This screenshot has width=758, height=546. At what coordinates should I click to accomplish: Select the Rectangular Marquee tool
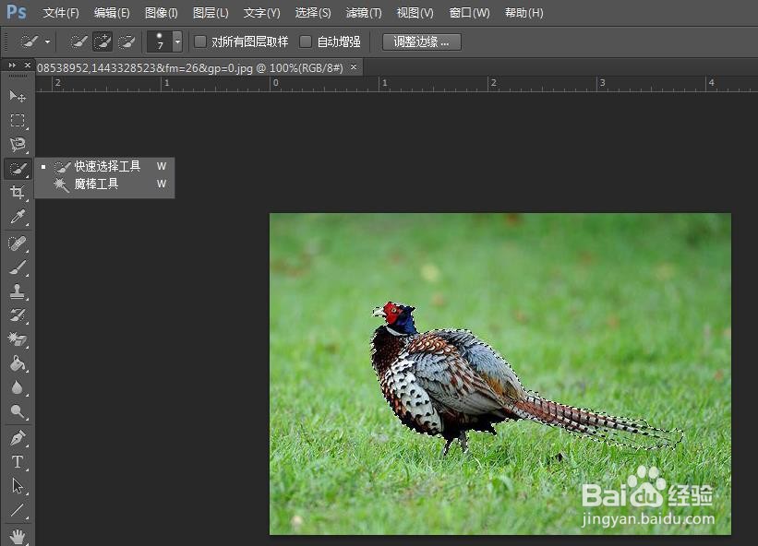pyautogui.click(x=18, y=120)
